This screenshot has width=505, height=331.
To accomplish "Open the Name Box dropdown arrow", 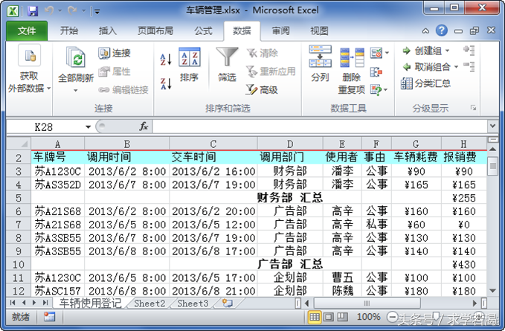I will coord(88,127).
